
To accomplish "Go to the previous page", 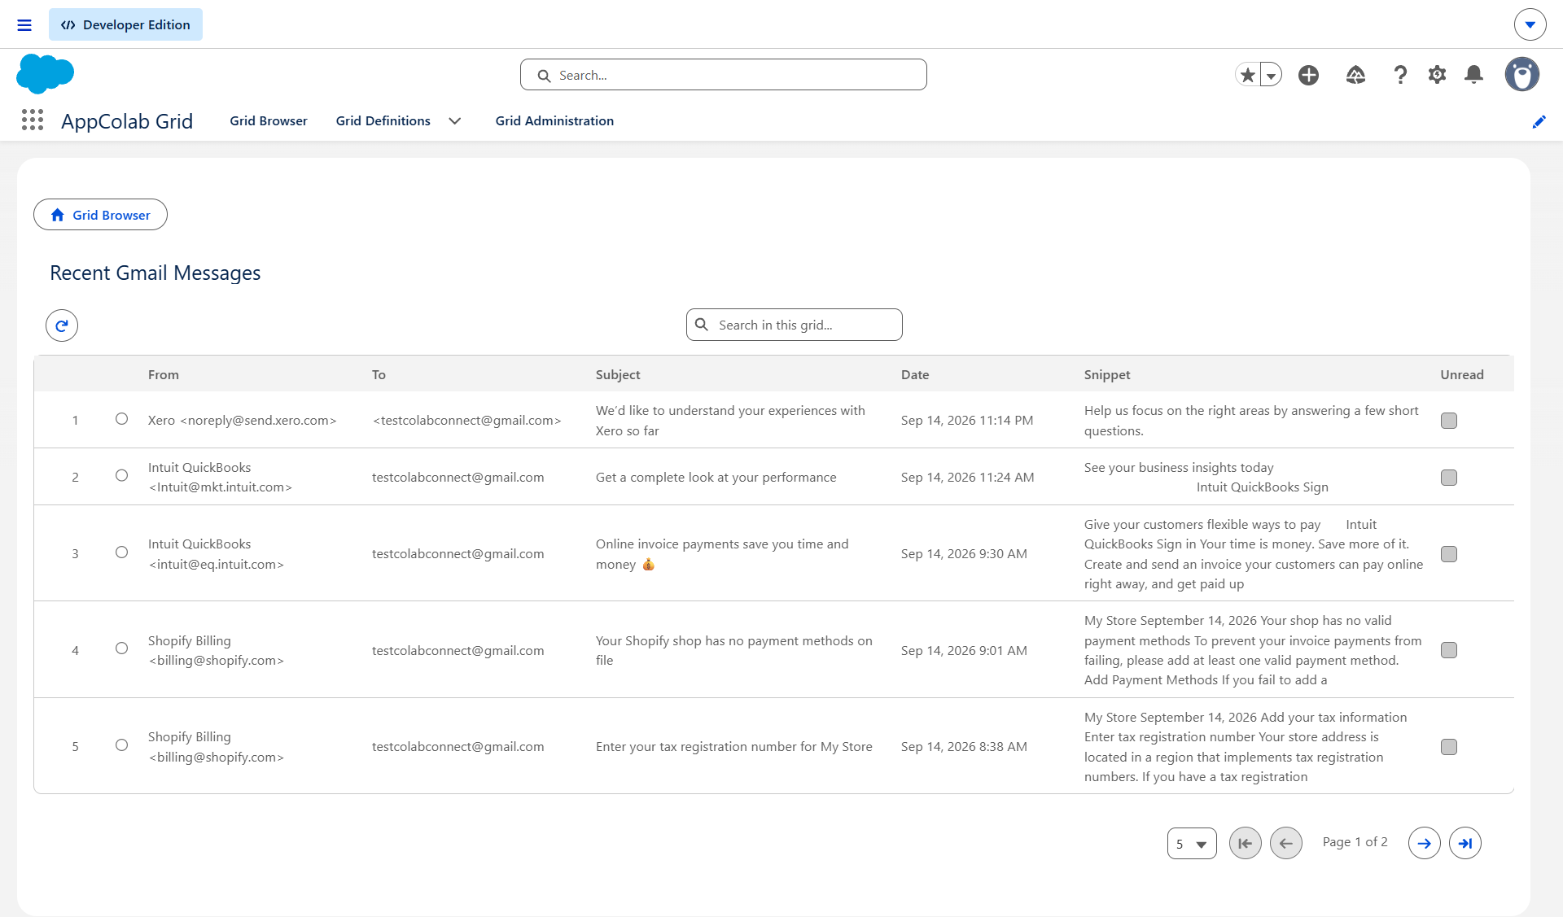I will [x=1286, y=843].
